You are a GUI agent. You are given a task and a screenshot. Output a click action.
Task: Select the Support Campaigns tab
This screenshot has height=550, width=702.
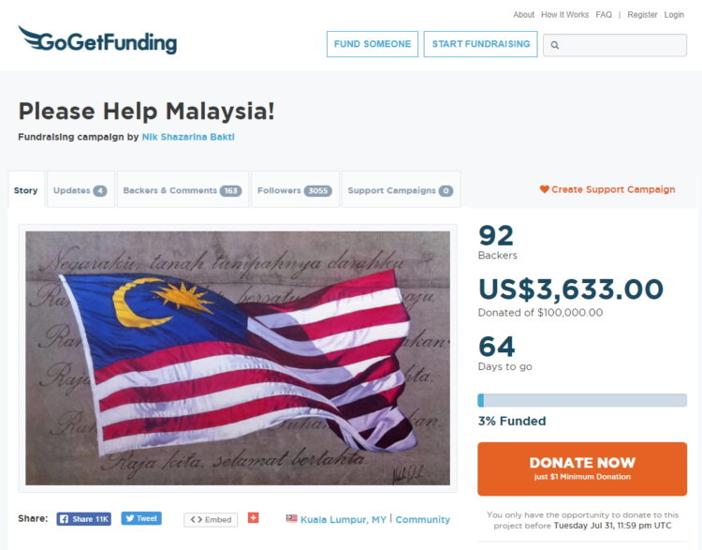pyautogui.click(x=401, y=189)
